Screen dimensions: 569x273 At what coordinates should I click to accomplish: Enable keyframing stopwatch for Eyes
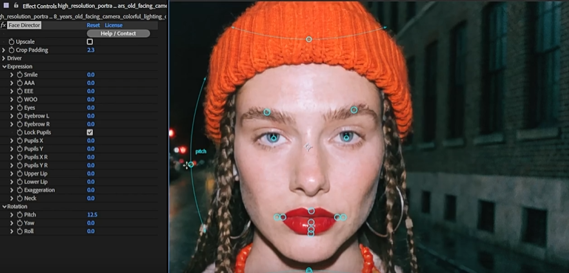pyautogui.click(x=19, y=108)
